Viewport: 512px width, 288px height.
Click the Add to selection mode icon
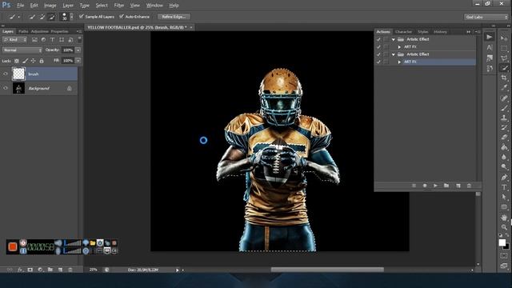[x=42, y=17]
